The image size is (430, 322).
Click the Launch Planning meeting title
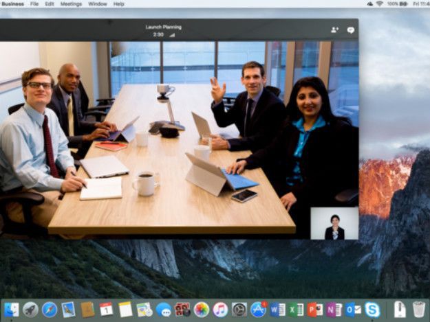tap(164, 27)
